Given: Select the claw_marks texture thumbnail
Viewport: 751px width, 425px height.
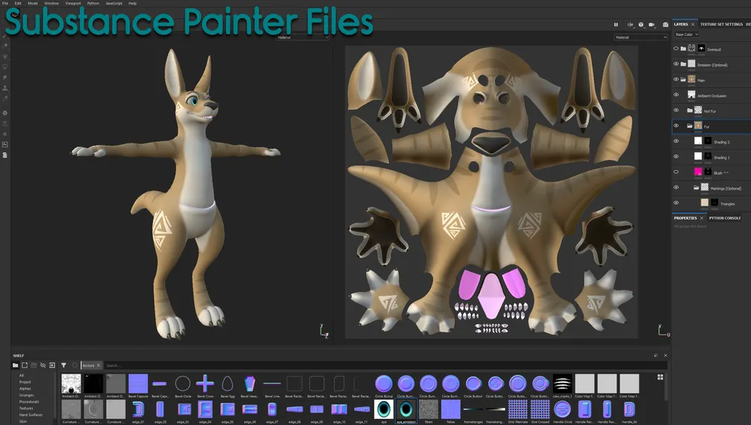Looking at the screenshot, I should tap(562, 384).
